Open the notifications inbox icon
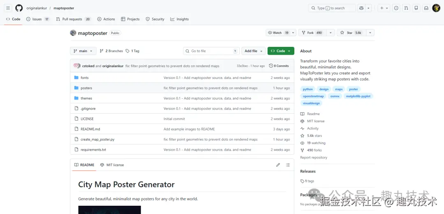 426,8
